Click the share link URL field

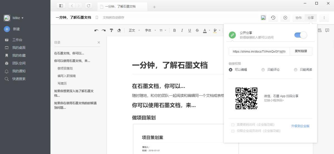259,51
